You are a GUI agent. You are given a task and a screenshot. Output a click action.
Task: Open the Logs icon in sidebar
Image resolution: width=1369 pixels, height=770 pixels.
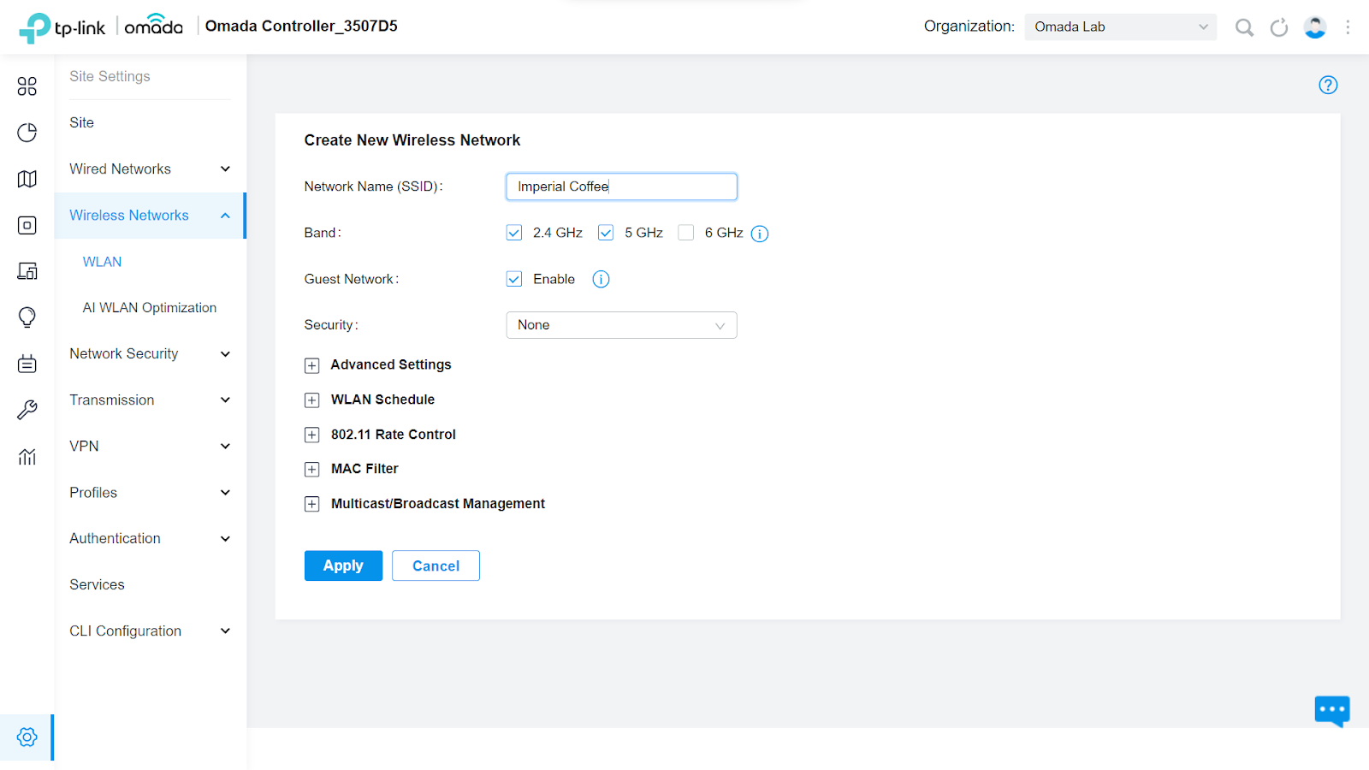click(x=27, y=364)
